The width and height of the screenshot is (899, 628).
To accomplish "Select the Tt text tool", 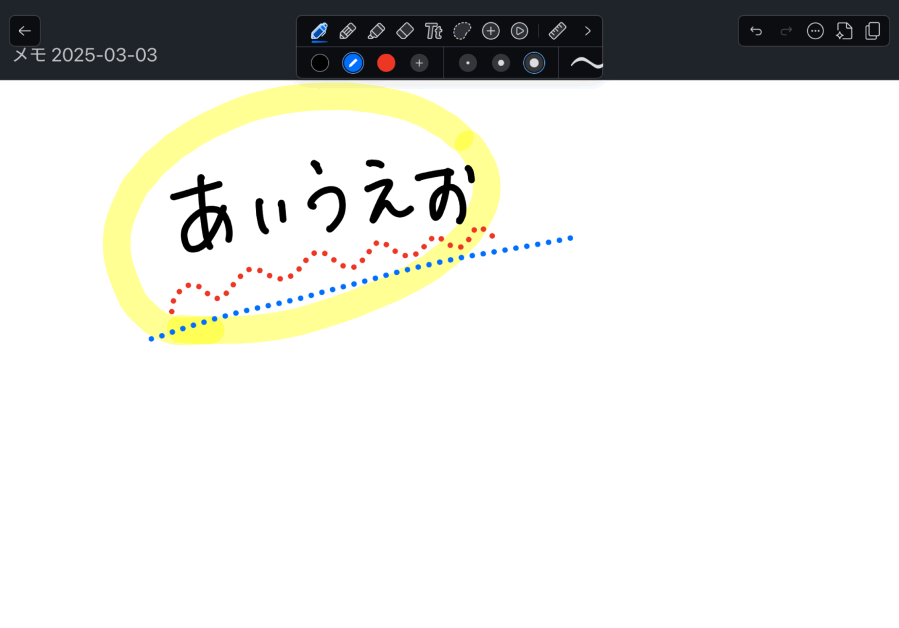I will 434,31.
